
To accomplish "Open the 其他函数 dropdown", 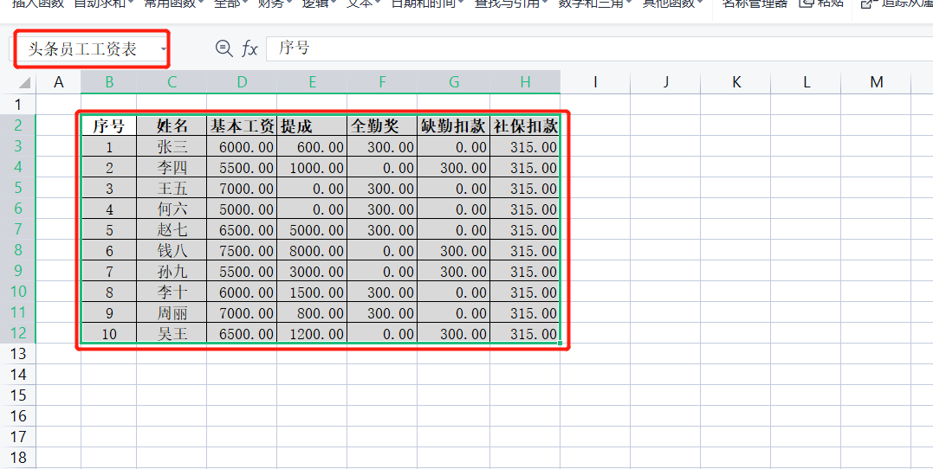I will pyautogui.click(x=672, y=3).
